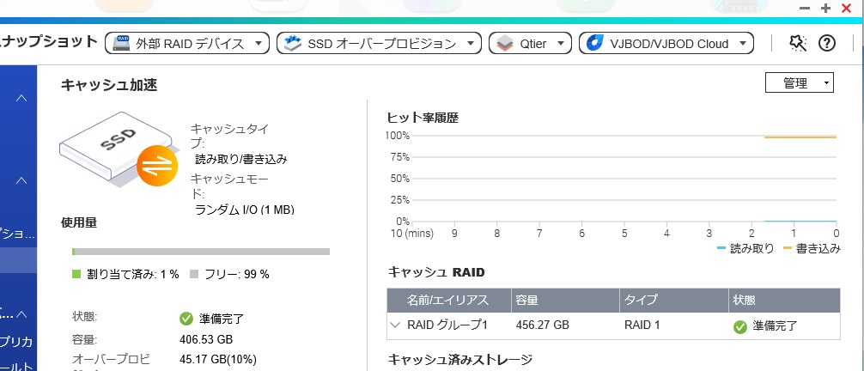This screenshot has height=371, width=864.
Task: Collapse the second sidebar section chevron
Action: (21, 179)
